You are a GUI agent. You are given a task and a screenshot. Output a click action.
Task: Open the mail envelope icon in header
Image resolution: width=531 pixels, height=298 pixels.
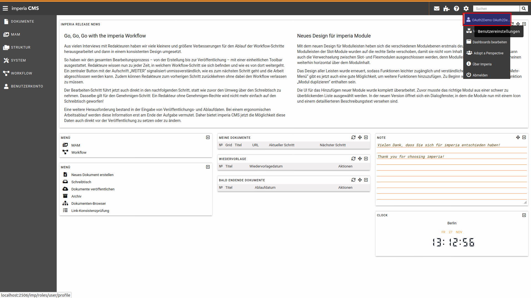(x=437, y=9)
